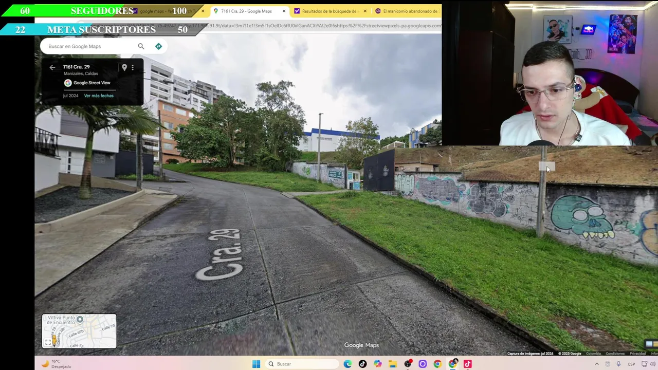Screen dimensions: 658x370
Task: Click the taskbar Buscar search box
Action: click(x=302, y=364)
